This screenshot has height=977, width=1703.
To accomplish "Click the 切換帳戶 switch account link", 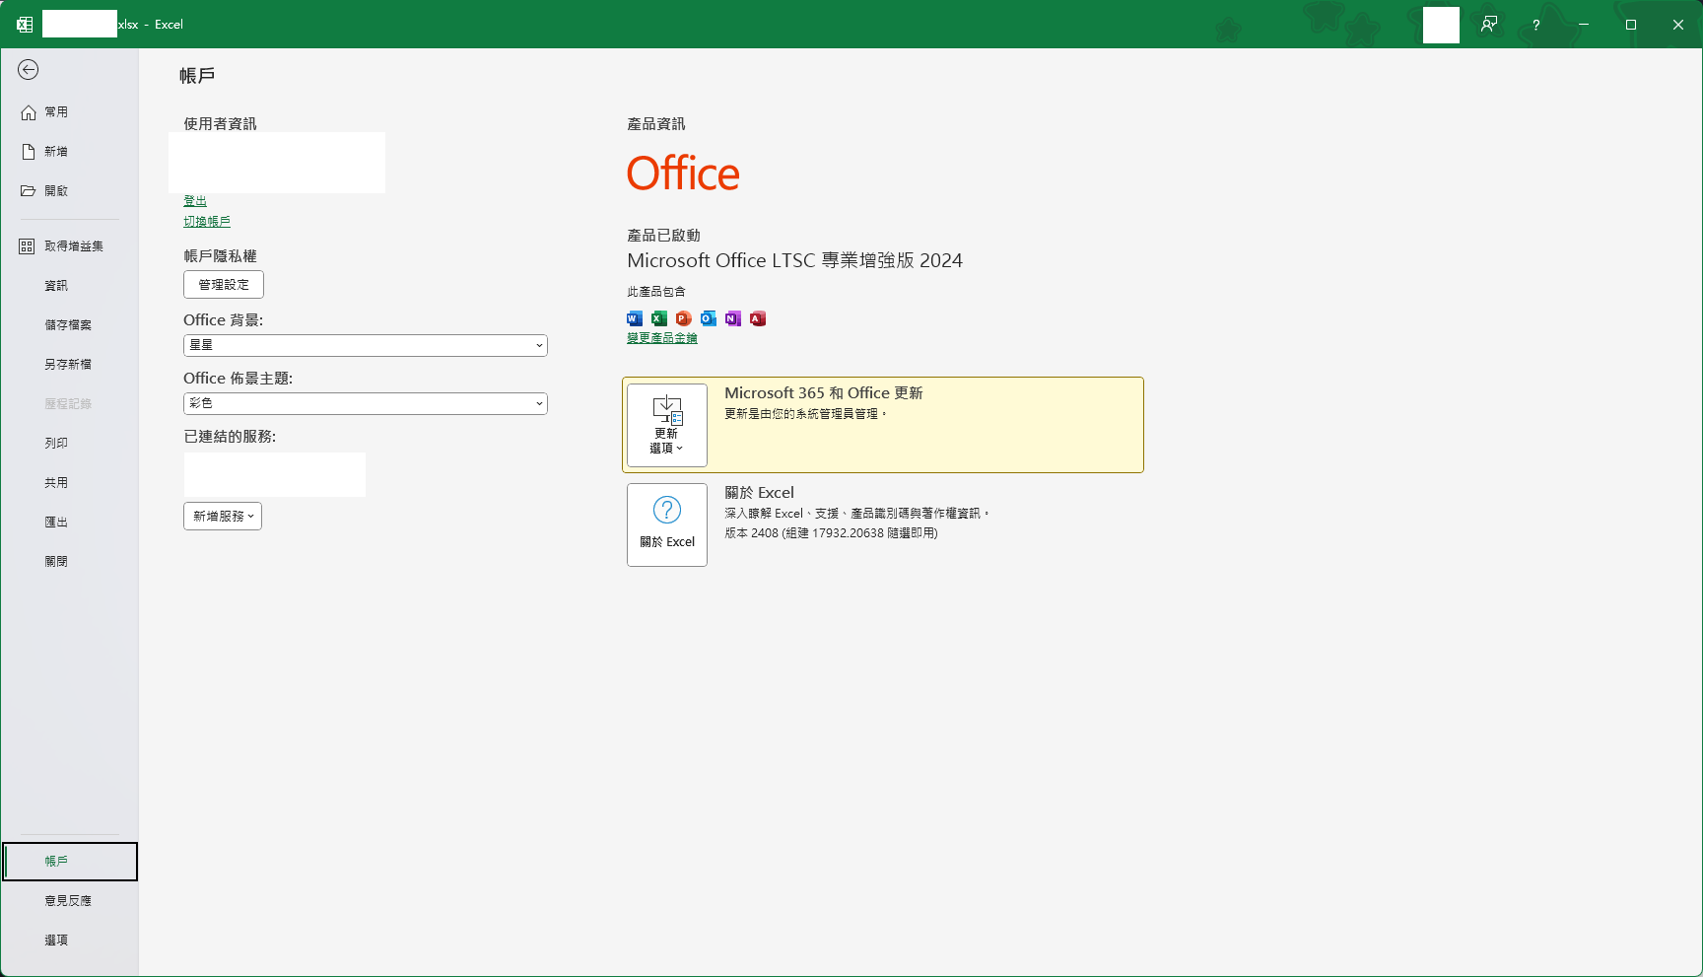I will coord(207,222).
